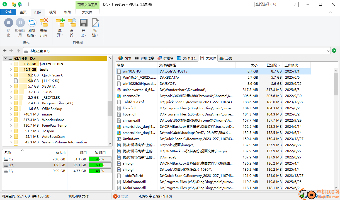This screenshot has width=340, height=200.
Task: Click the folder tree vertical scrollbar
Action: coord(110,109)
